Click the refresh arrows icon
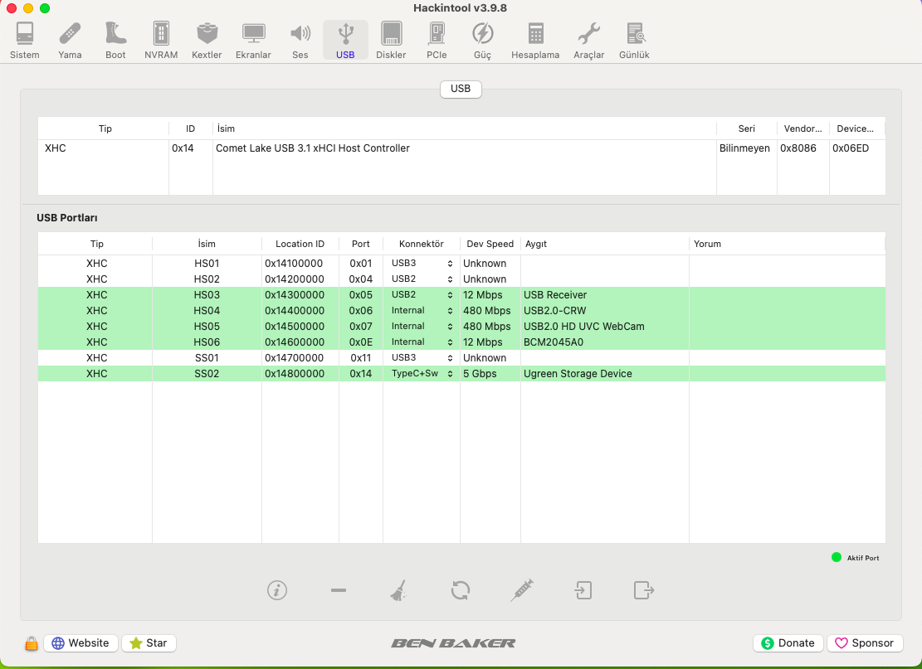The height and width of the screenshot is (669, 922). 461,590
